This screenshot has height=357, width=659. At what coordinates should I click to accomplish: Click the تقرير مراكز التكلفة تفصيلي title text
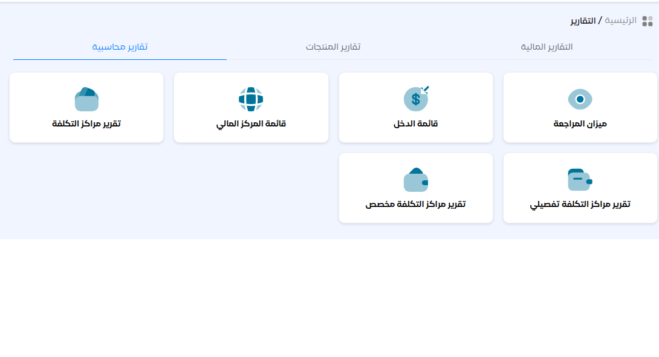click(580, 205)
